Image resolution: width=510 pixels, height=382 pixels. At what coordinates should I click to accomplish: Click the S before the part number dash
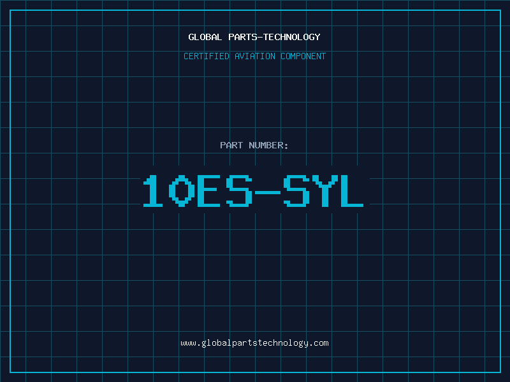click(x=240, y=191)
